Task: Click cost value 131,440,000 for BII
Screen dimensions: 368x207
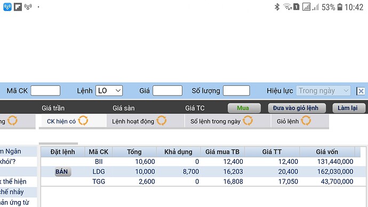Action: (x=335, y=162)
